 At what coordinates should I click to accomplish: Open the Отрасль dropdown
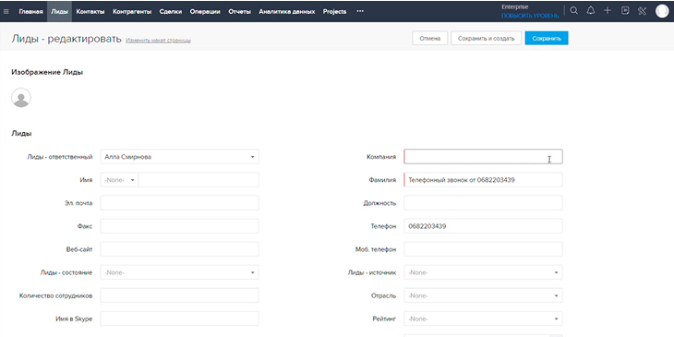[x=483, y=295]
